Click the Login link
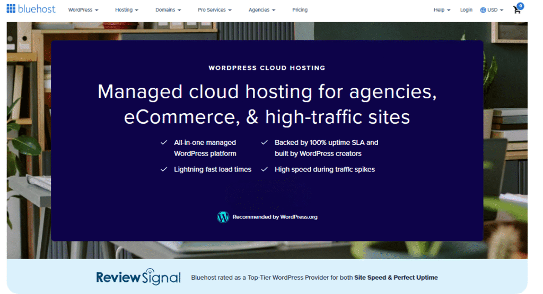Viewport: 543px width, 294px height. pyautogui.click(x=466, y=10)
